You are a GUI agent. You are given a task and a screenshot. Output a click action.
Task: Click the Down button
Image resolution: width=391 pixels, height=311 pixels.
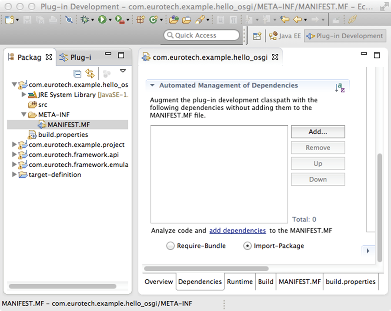[x=318, y=179]
